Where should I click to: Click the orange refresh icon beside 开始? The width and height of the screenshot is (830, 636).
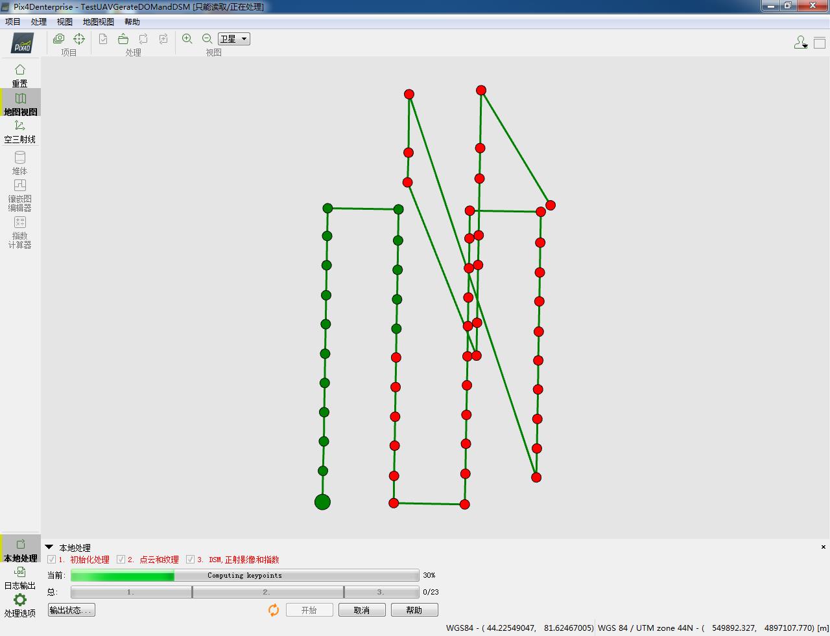pos(274,610)
